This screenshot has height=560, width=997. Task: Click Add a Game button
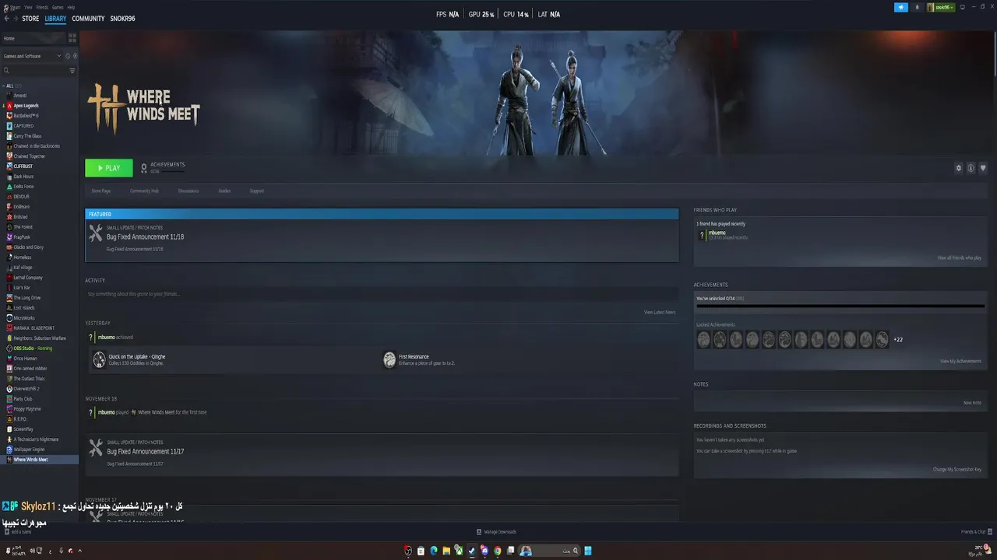click(x=18, y=532)
